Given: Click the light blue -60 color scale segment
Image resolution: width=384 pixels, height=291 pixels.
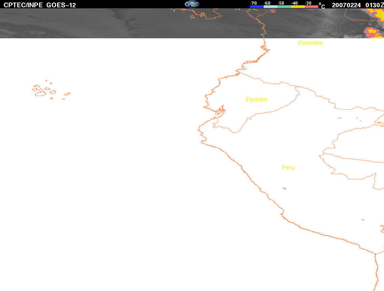Looking at the screenshot, I should click(270, 6).
